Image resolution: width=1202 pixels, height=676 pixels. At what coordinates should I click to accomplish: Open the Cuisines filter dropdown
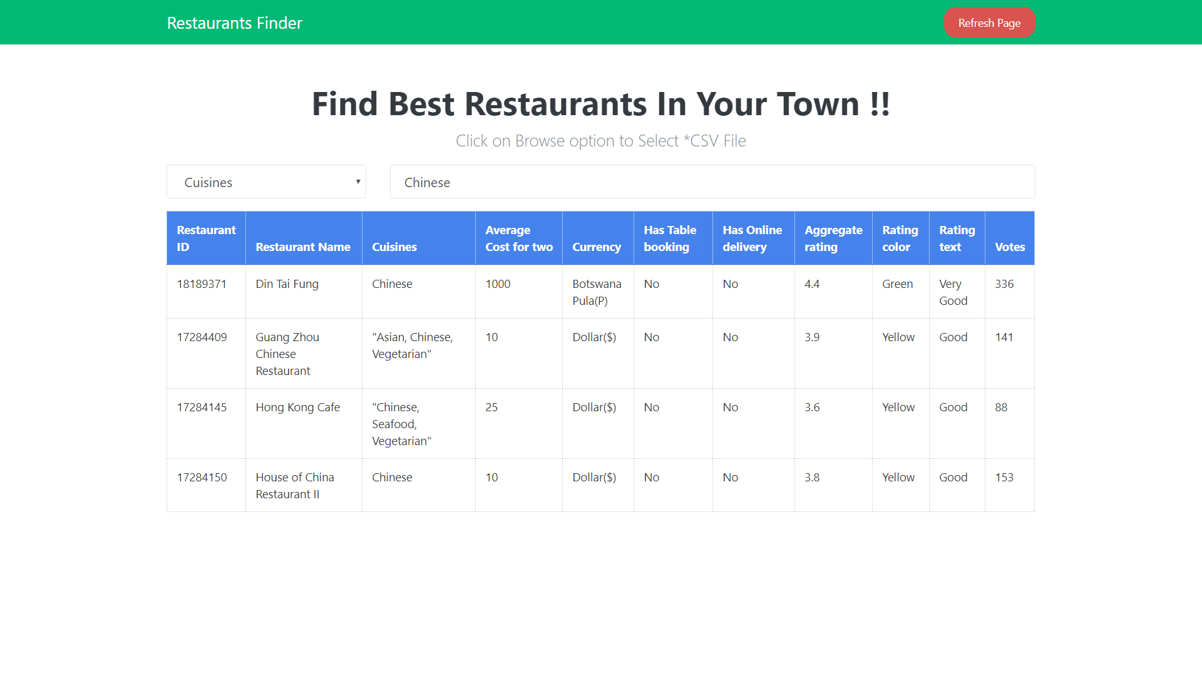coord(266,182)
